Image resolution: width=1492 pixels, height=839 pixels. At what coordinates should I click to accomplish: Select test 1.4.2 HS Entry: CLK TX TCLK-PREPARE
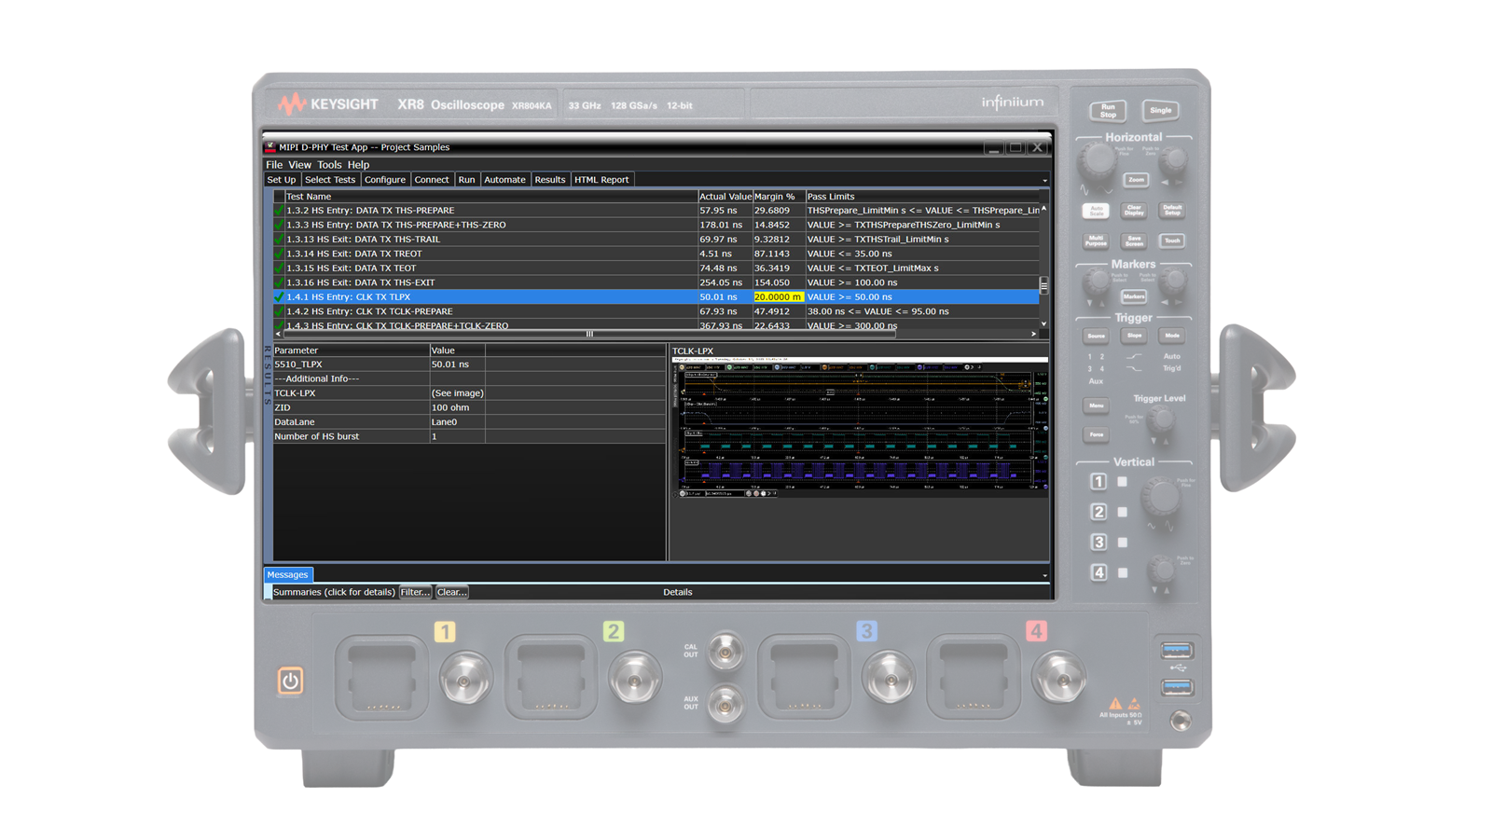click(656, 311)
